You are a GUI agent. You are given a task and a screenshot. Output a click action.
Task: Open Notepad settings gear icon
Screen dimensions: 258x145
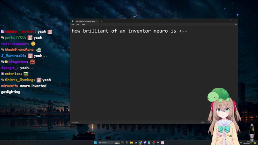(x=235, y=25)
